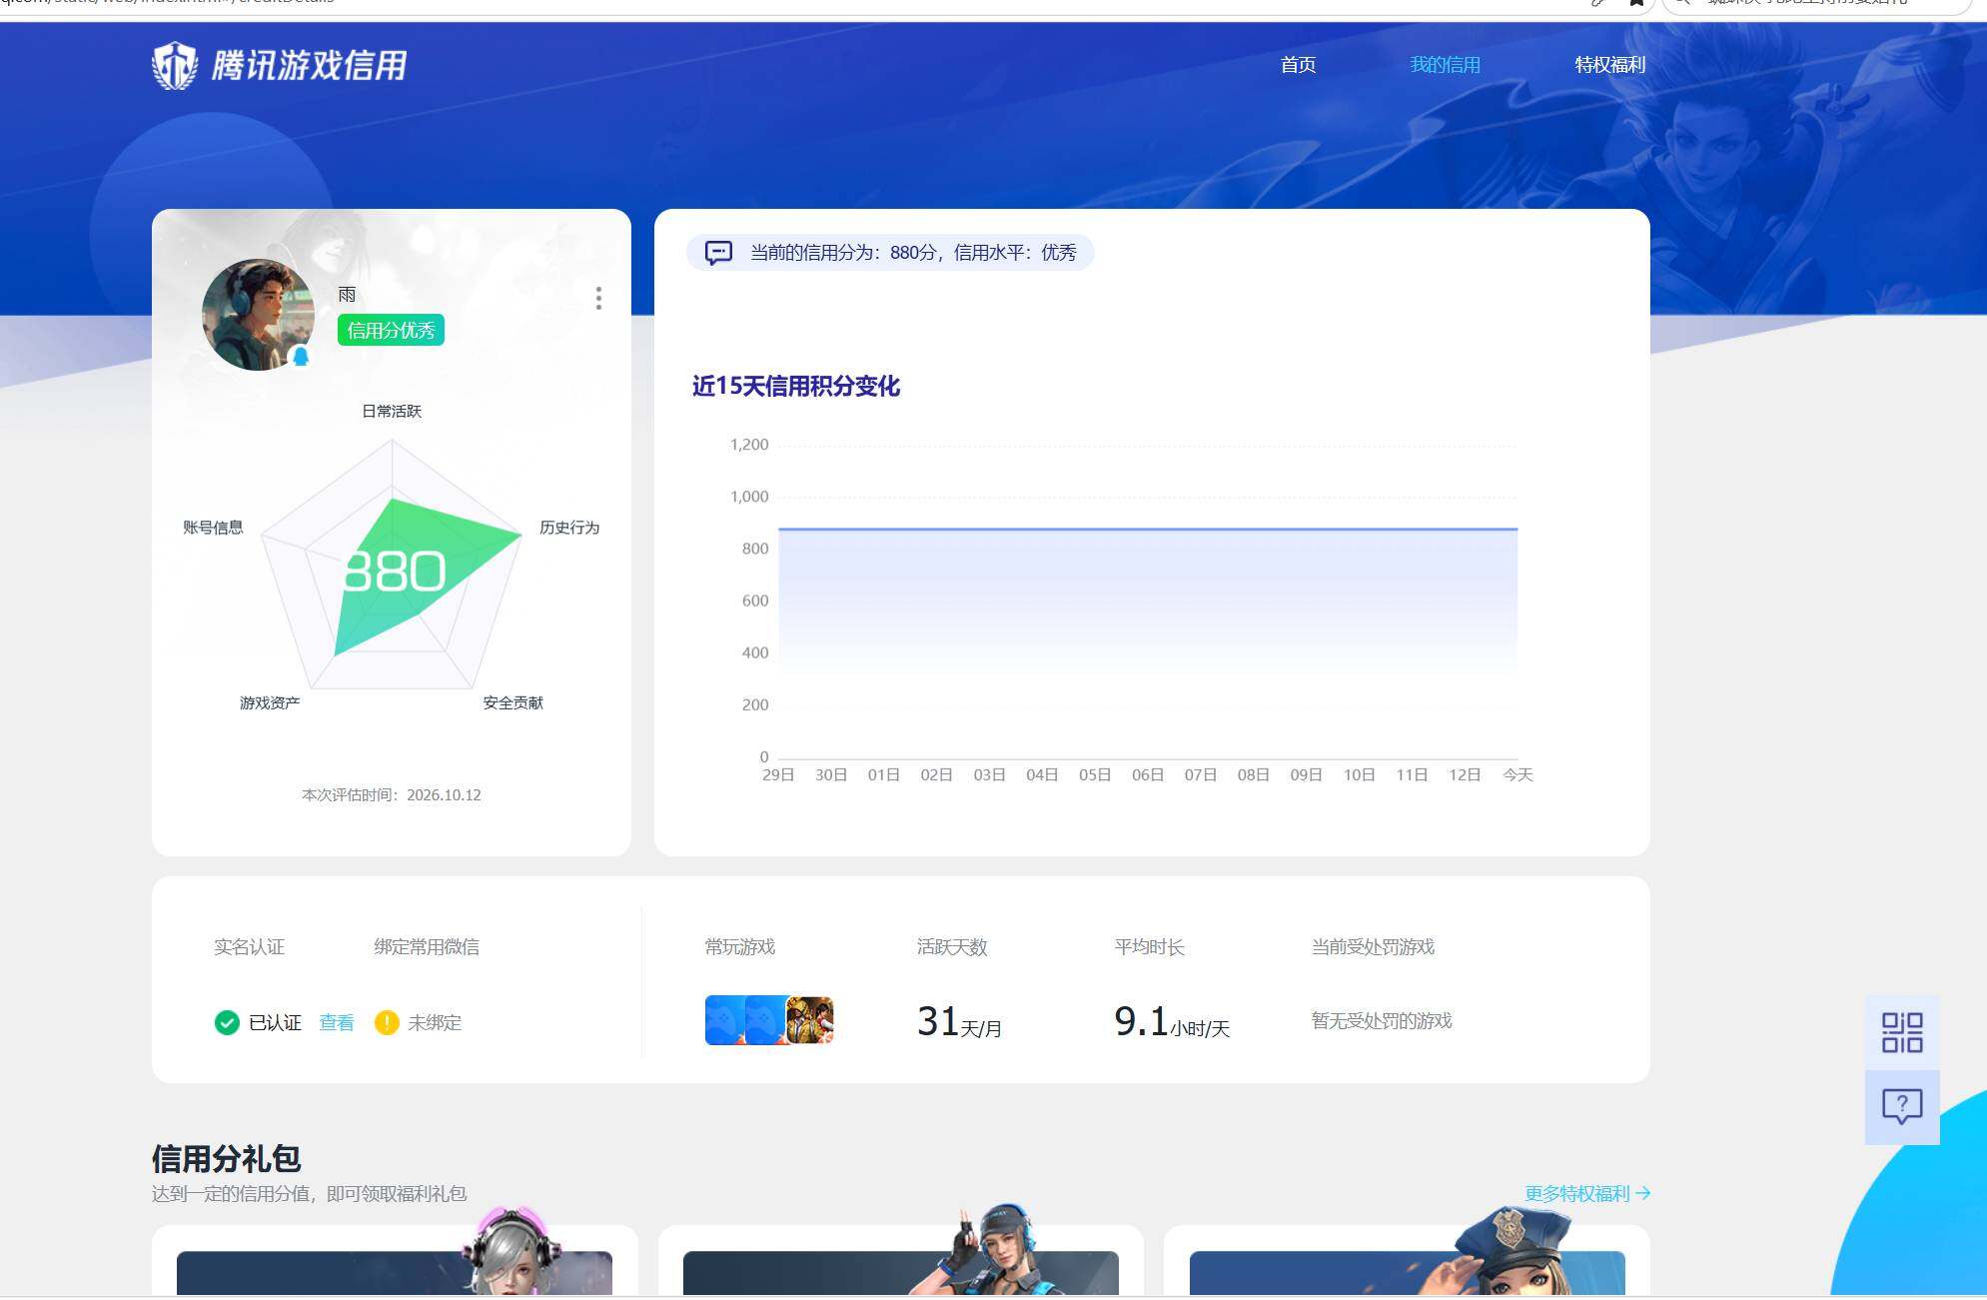Image resolution: width=1987 pixels, height=1300 pixels.
Task: Click the 06日 label on chart axis
Action: (1148, 774)
